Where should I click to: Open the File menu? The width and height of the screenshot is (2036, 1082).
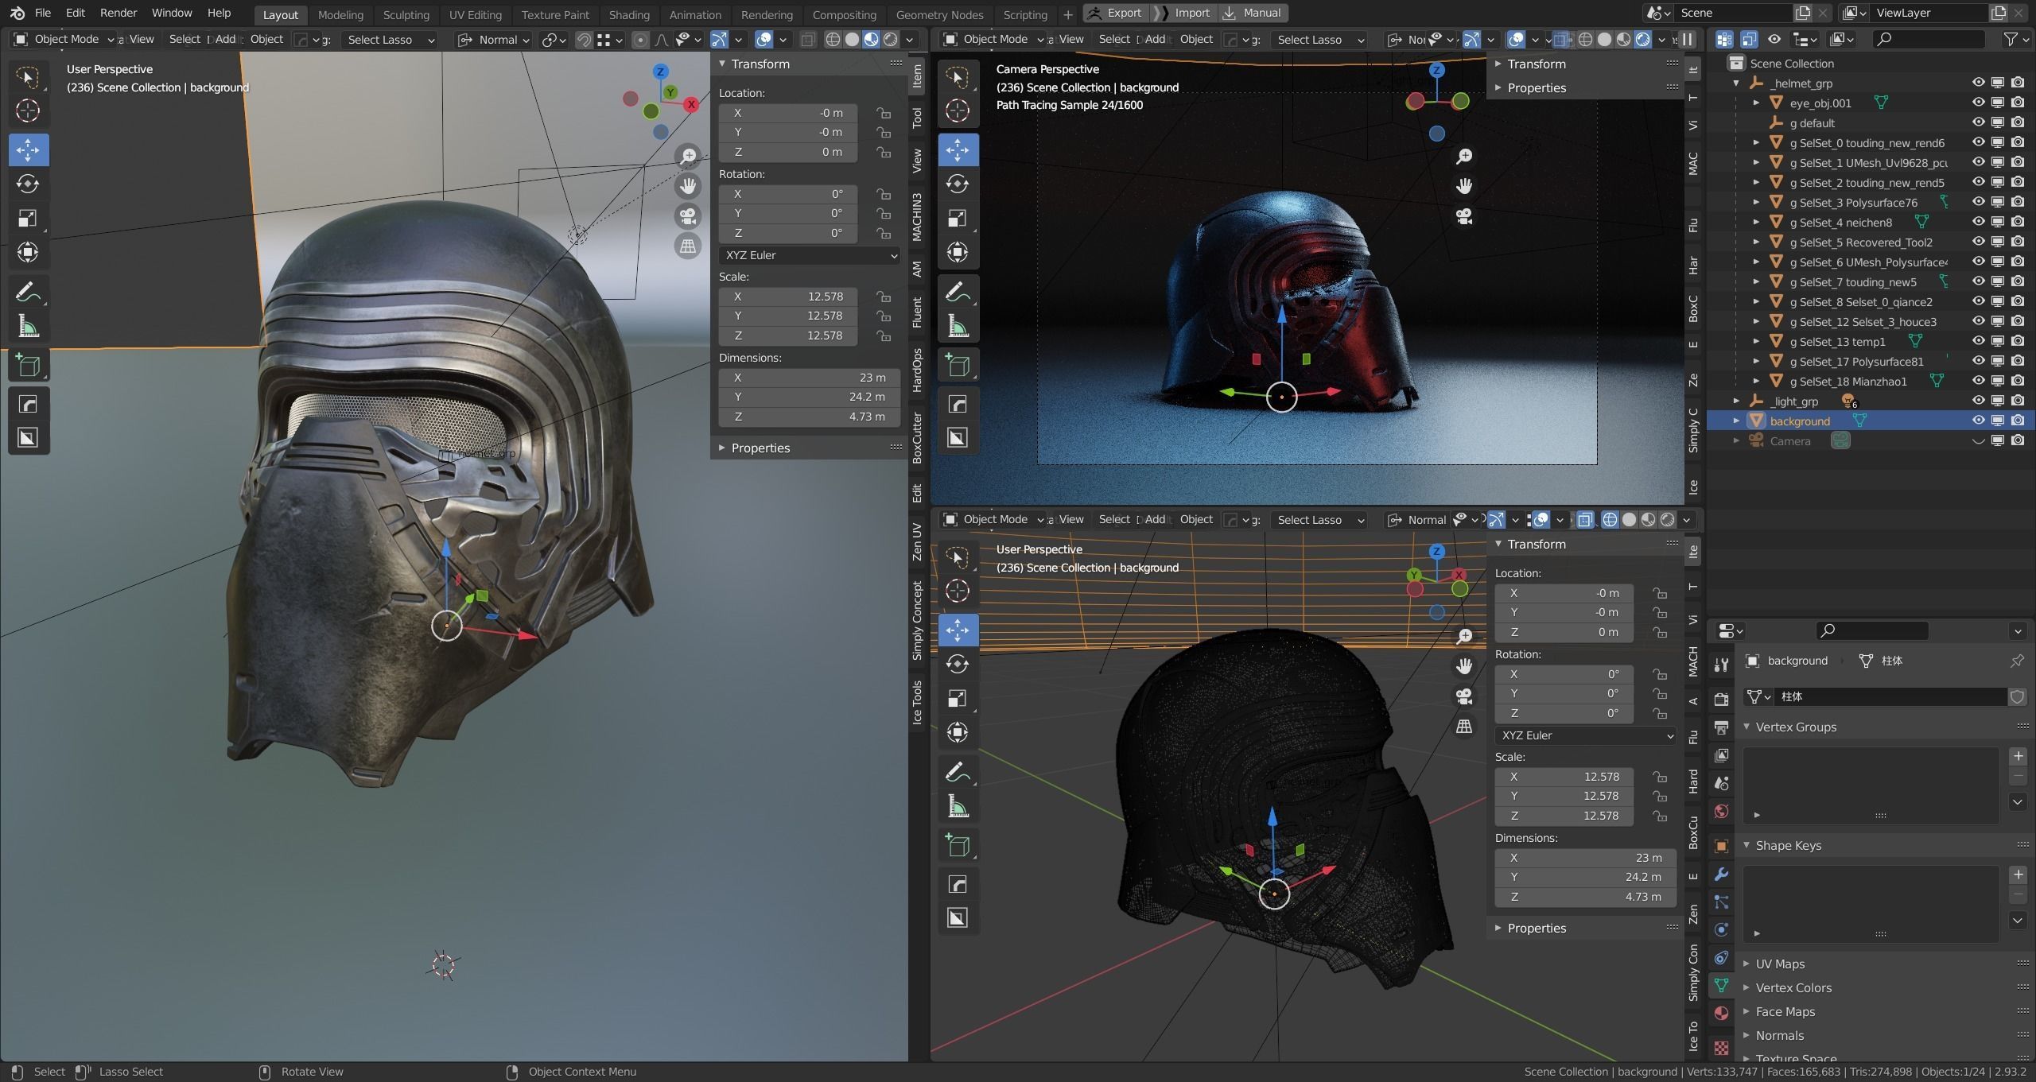tap(43, 13)
